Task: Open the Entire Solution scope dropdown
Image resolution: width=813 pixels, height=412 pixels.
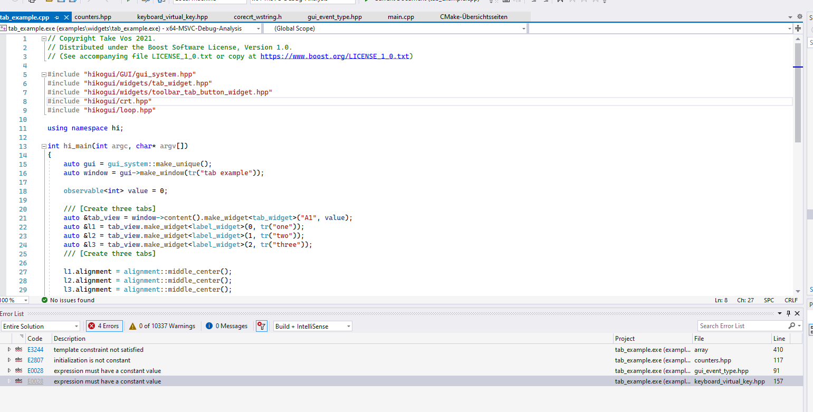Action: click(40, 326)
